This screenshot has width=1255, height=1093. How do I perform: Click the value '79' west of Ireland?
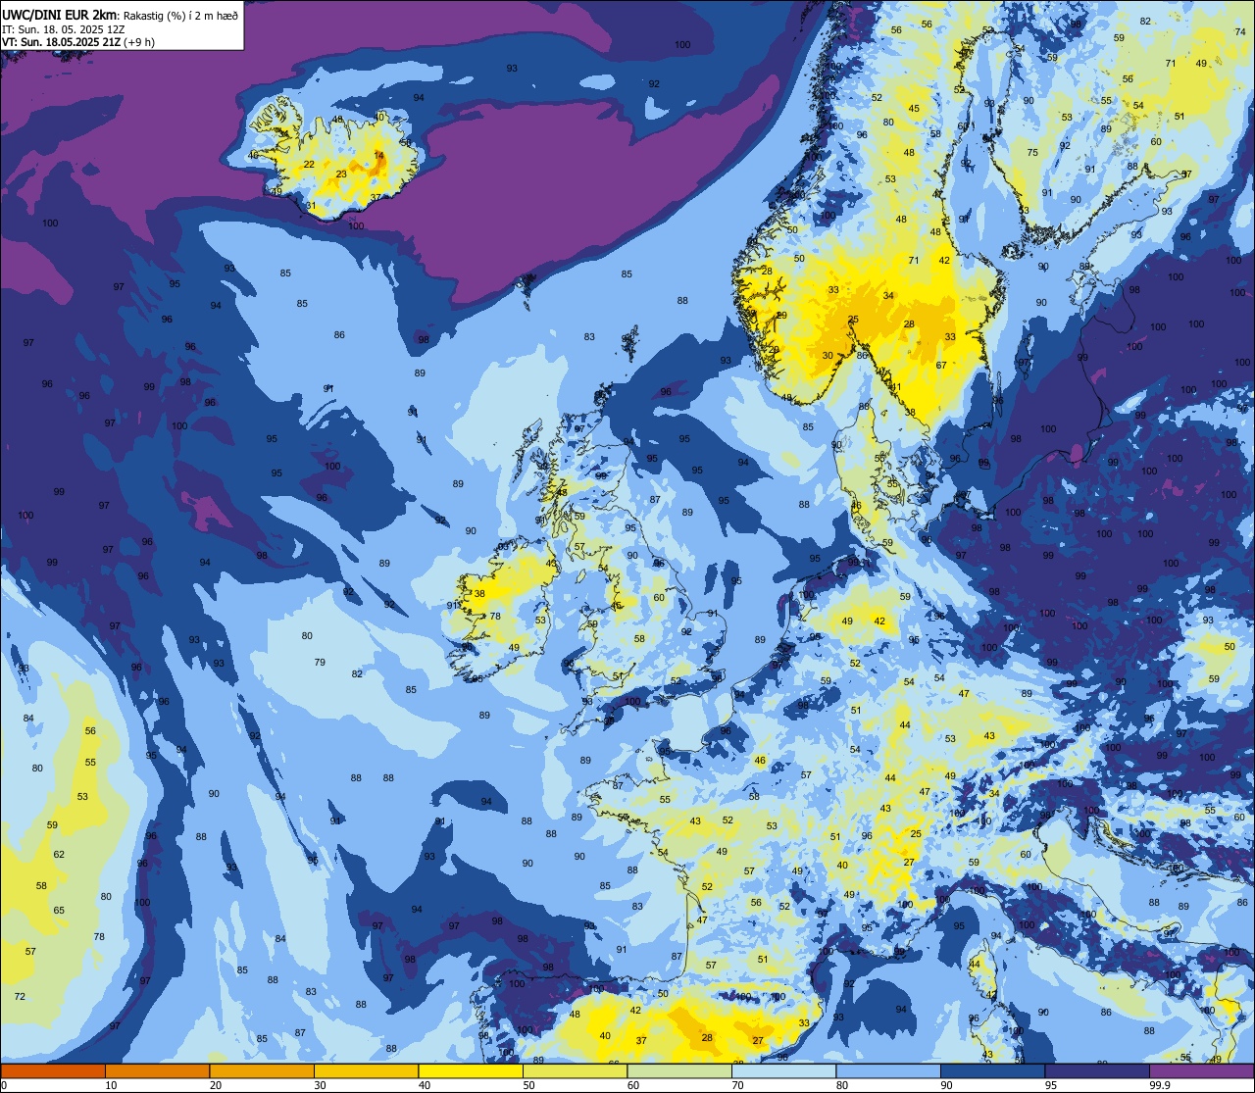point(320,663)
